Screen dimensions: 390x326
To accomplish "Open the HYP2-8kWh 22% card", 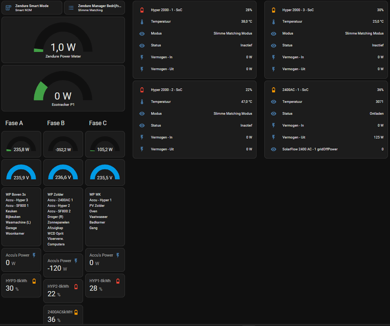I will (63, 291).
